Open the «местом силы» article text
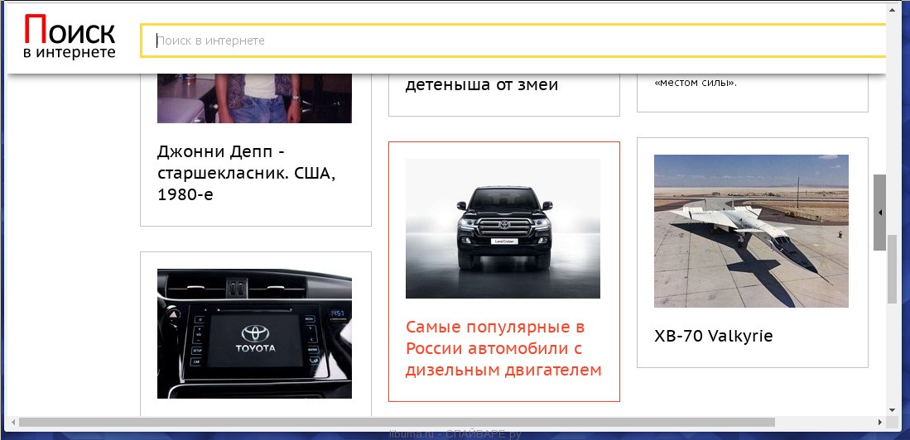This screenshot has height=440, width=910. point(696,83)
